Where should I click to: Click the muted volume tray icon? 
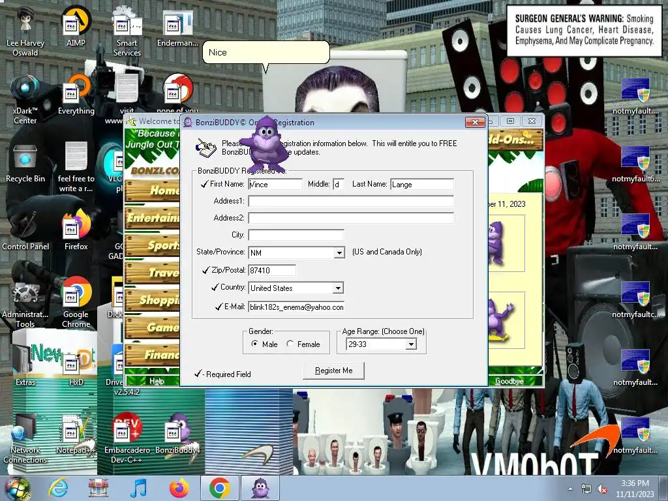(602, 489)
